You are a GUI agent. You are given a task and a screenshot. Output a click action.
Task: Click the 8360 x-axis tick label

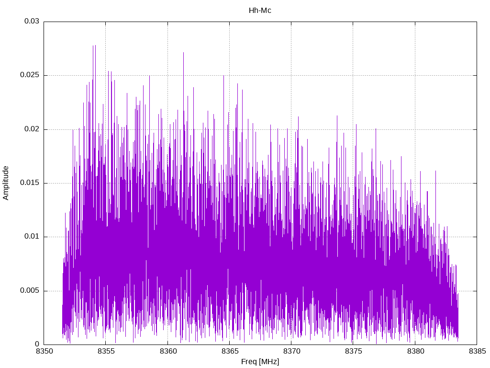pos(168,351)
